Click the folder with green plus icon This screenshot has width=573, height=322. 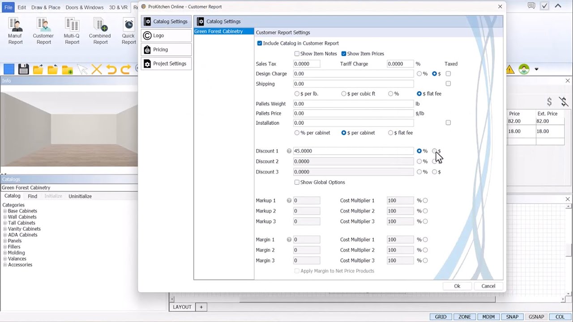click(x=68, y=69)
